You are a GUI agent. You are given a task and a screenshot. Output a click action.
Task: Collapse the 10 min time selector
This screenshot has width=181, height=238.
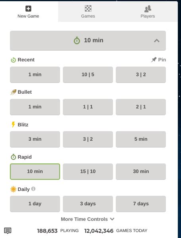point(88,41)
